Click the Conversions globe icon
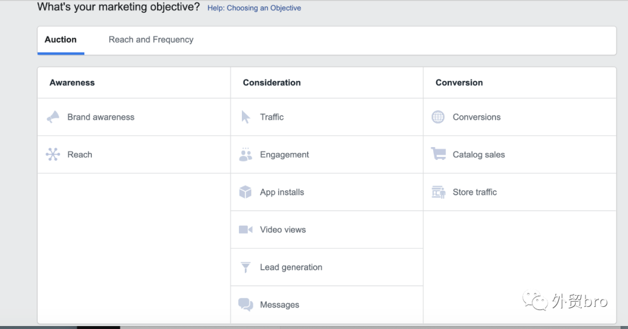The height and width of the screenshot is (329, 628). tap(438, 117)
